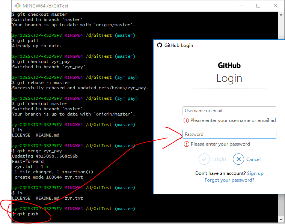
Task: Click 'LICENSE README.md zyr.txt' listing line
Action: [47, 198]
